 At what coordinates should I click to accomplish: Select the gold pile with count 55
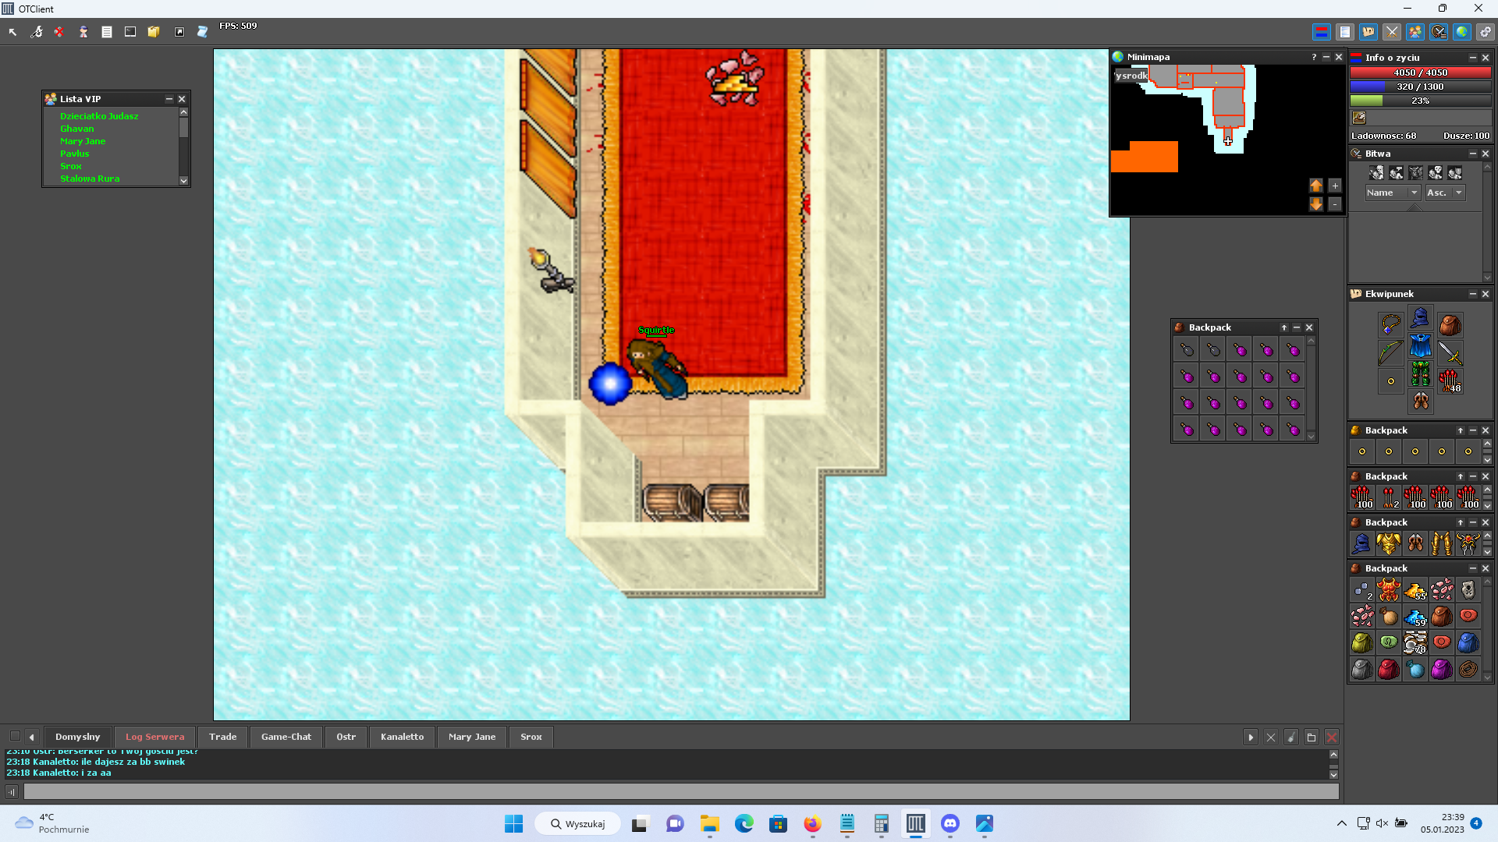pyautogui.click(x=1415, y=590)
